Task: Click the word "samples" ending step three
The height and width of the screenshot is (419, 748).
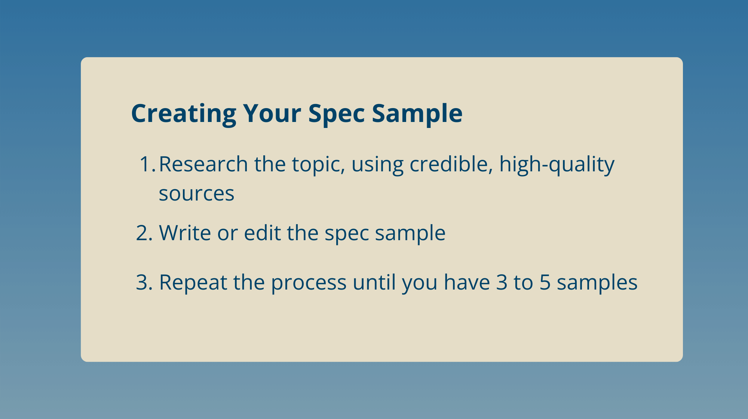Action: pos(597,283)
